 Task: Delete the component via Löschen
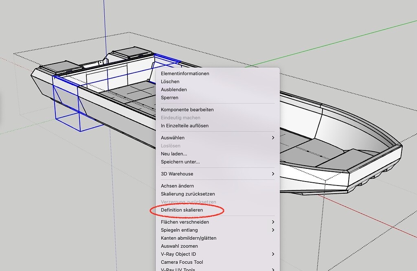point(171,81)
